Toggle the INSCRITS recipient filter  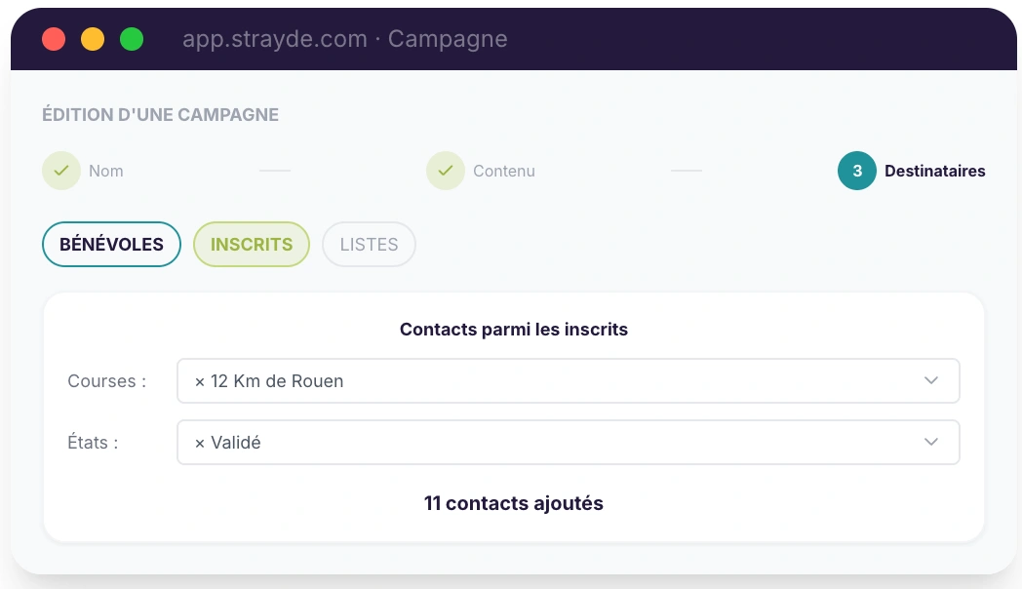tap(252, 245)
